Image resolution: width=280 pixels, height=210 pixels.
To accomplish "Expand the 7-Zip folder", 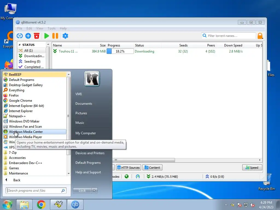I will (34, 153).
